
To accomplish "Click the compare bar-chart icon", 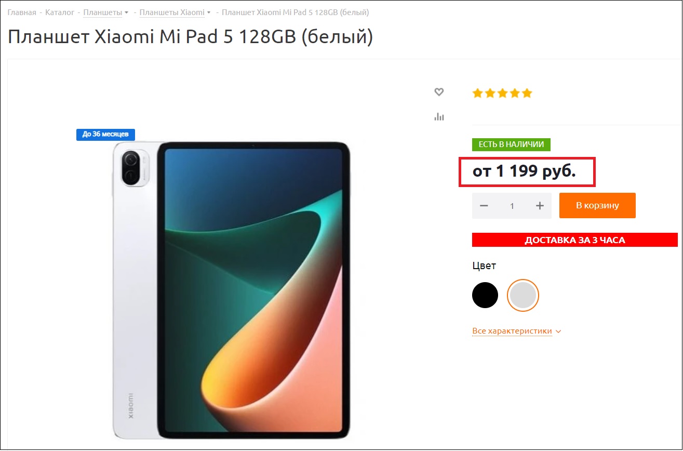I will click(439, 116).
